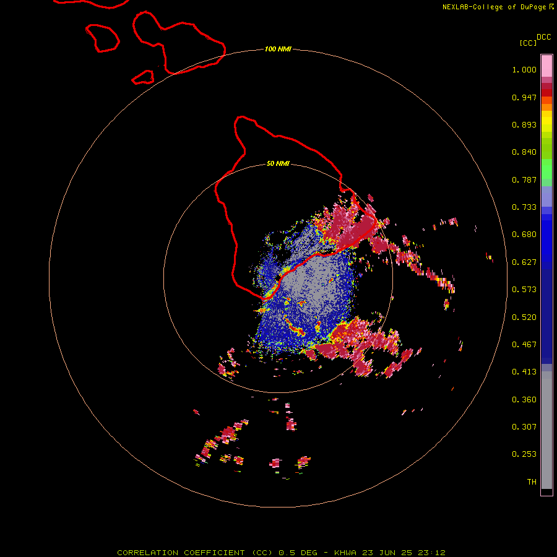Click the 0.680 scale value

(524, 235)
